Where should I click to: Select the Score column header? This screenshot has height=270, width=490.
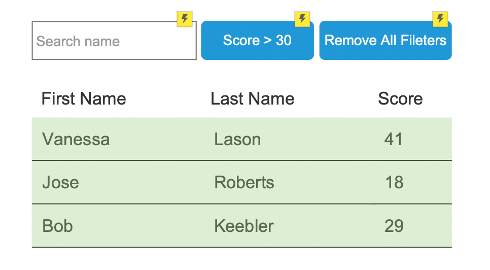400,99
